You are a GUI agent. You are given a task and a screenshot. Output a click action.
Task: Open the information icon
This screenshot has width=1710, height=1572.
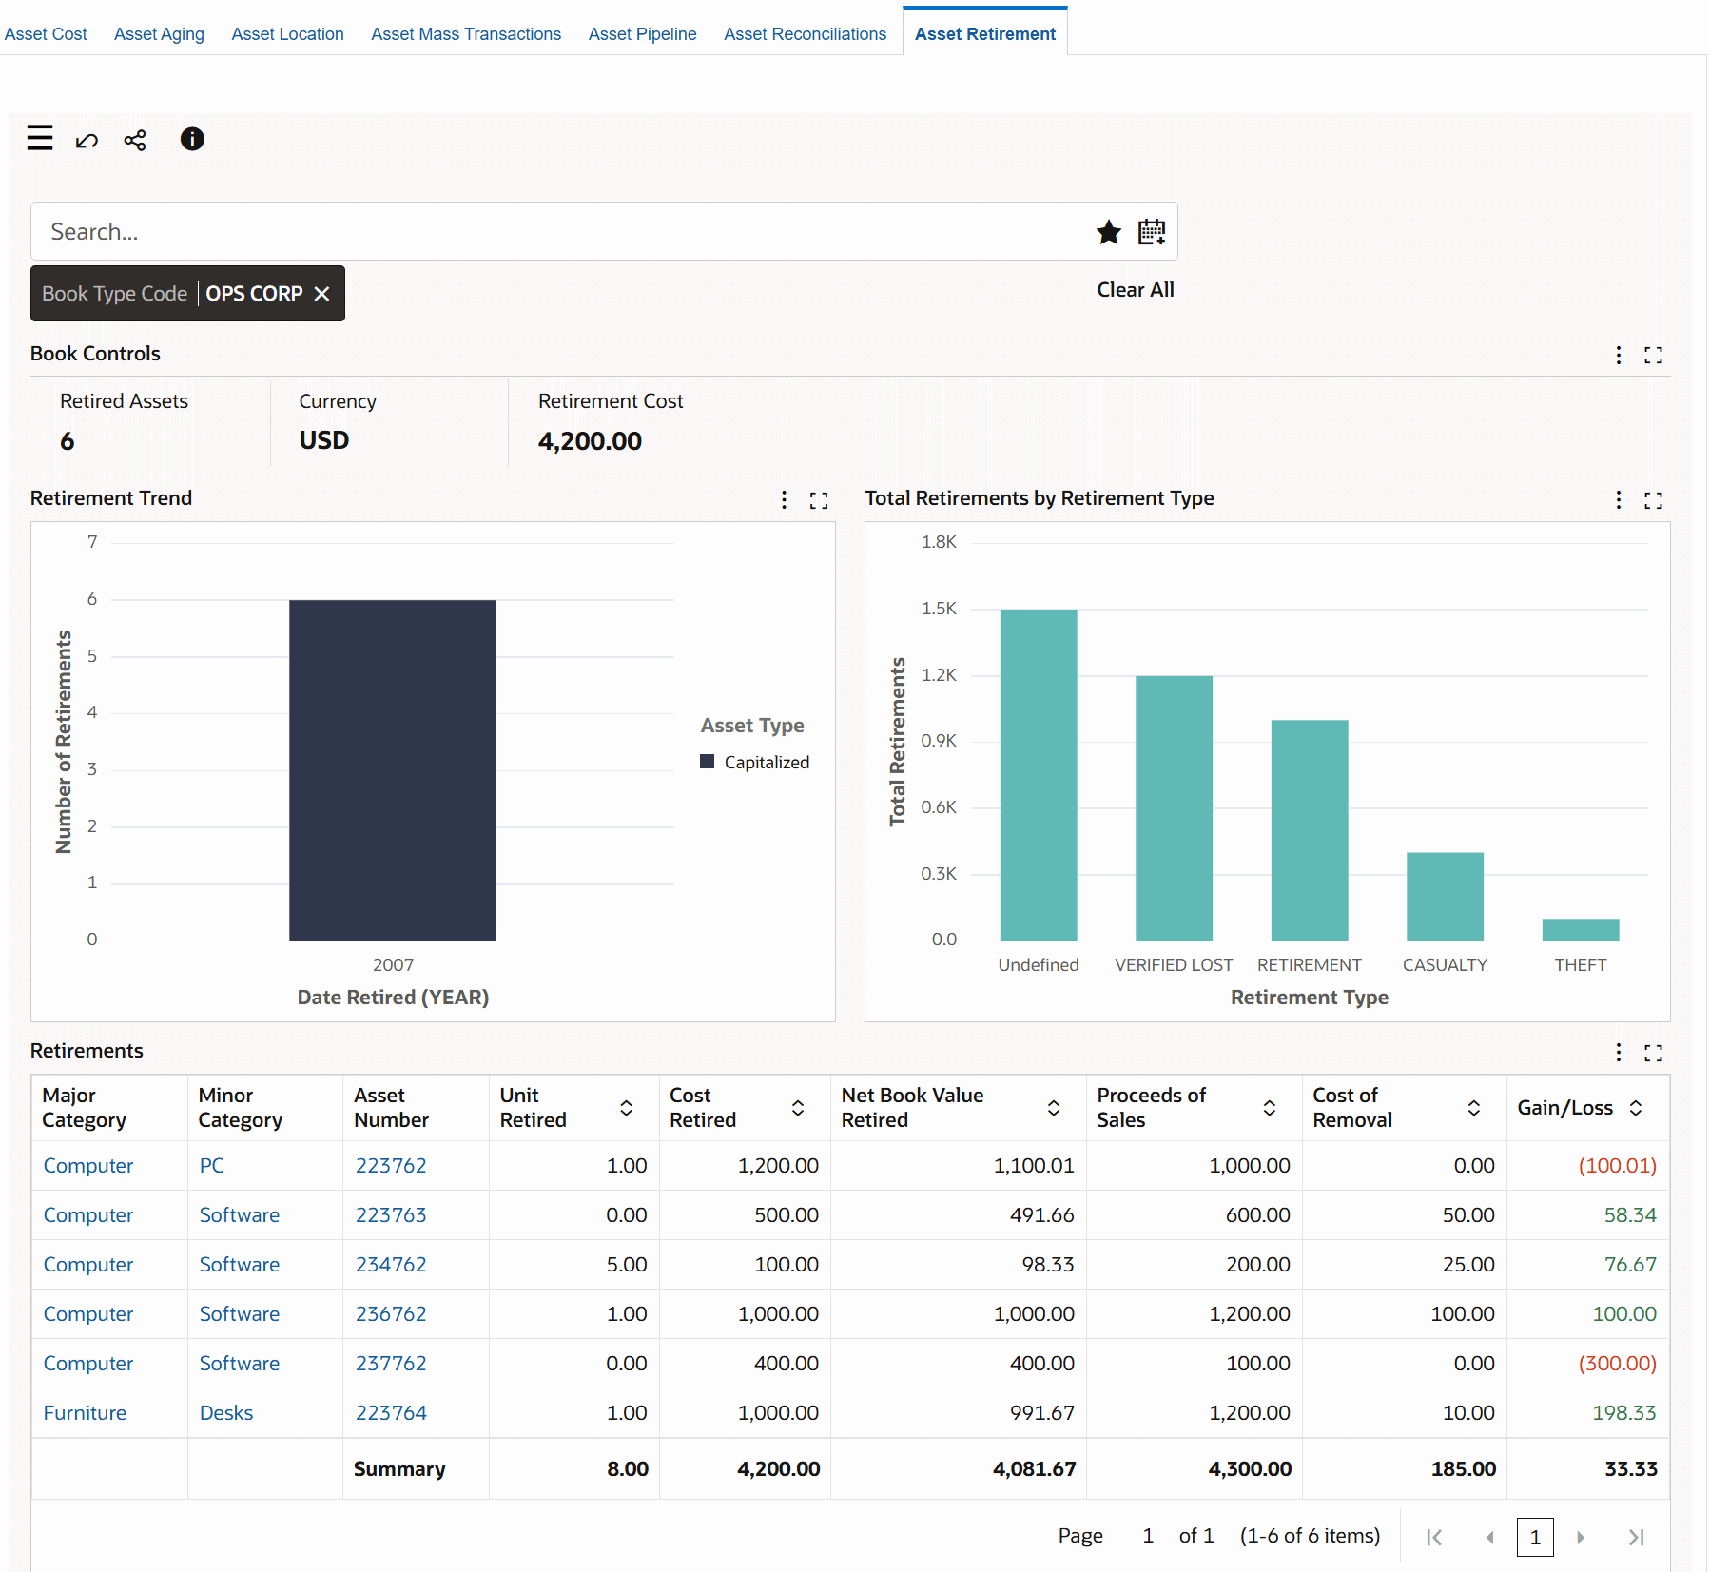[x=192, y=140]
